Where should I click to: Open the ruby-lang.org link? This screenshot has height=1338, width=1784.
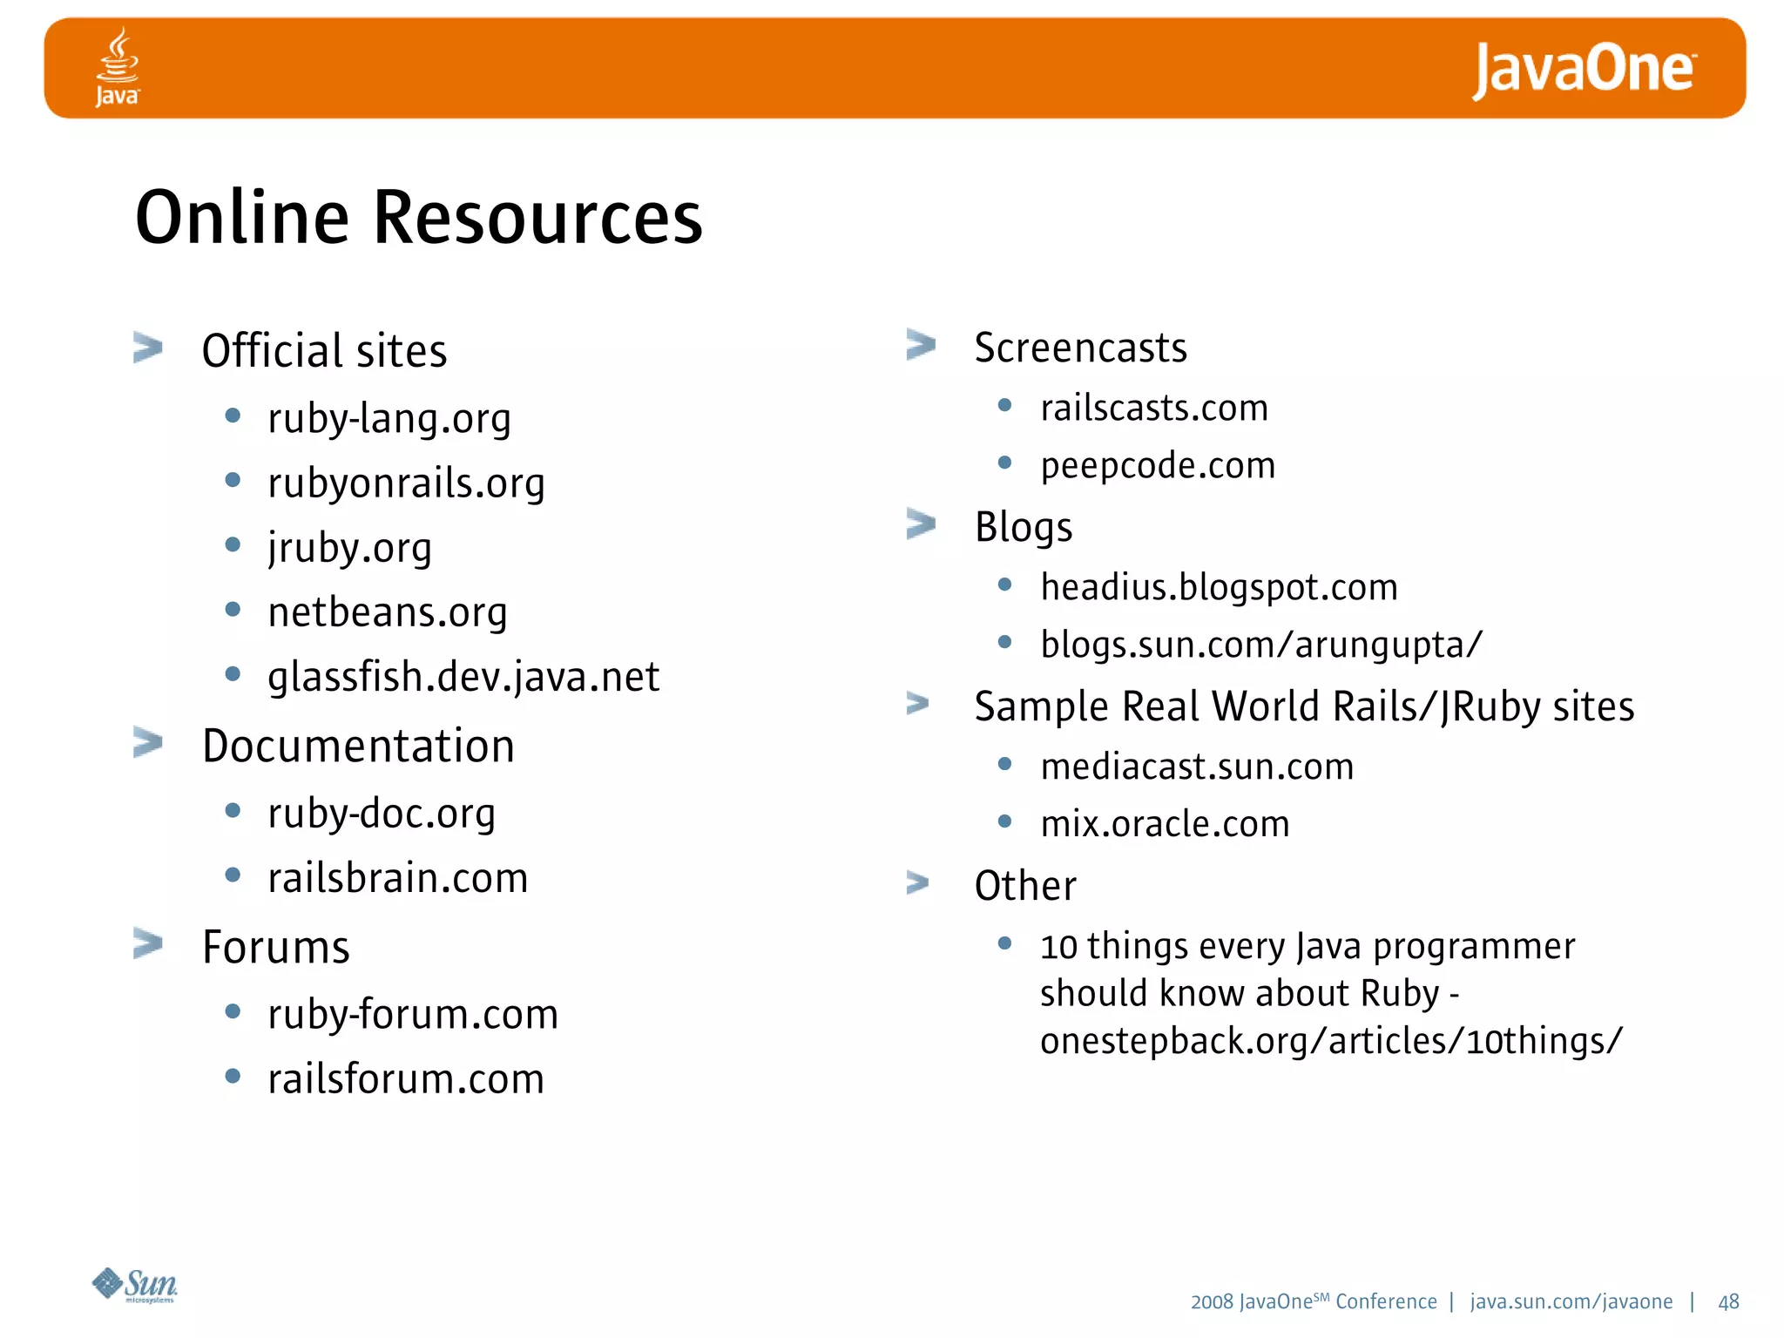coord(389,419)
